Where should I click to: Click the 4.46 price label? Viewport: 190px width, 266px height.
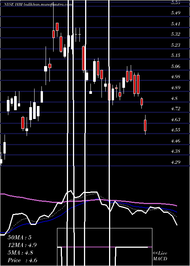coord(176,141)
